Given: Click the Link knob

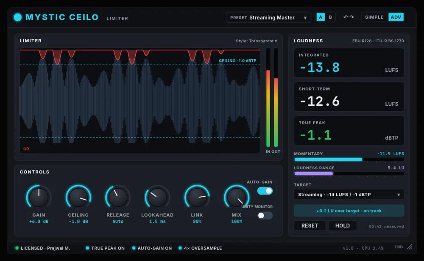Looking at the screenshot, I should [197, 197].
